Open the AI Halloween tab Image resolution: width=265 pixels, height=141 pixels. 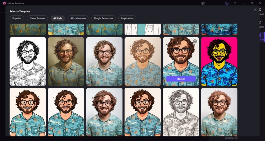[x=78, y=18]
